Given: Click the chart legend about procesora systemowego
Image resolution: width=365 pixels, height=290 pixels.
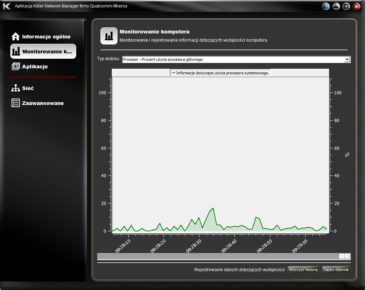Looking at the screenshot, I should tap(220, 73).
